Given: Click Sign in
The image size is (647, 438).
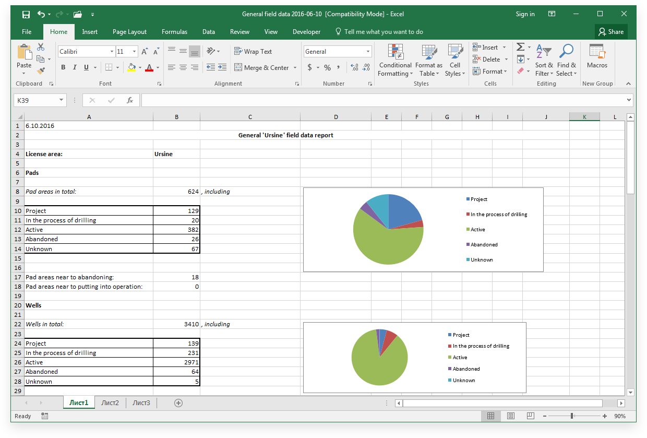Looking at the screenshot, I should click(x=525, y=14).
